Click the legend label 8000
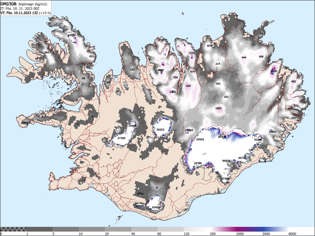Screen dimensions: 315x236 pos(293,234)
